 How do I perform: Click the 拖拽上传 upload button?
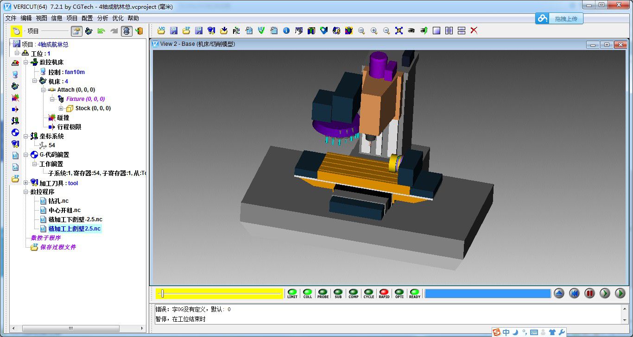tap(559, 19)
